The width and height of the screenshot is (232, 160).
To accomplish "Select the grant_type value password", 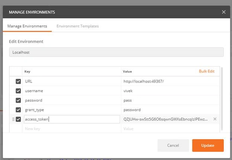I will pyautogui.click(x=170, y=110).
